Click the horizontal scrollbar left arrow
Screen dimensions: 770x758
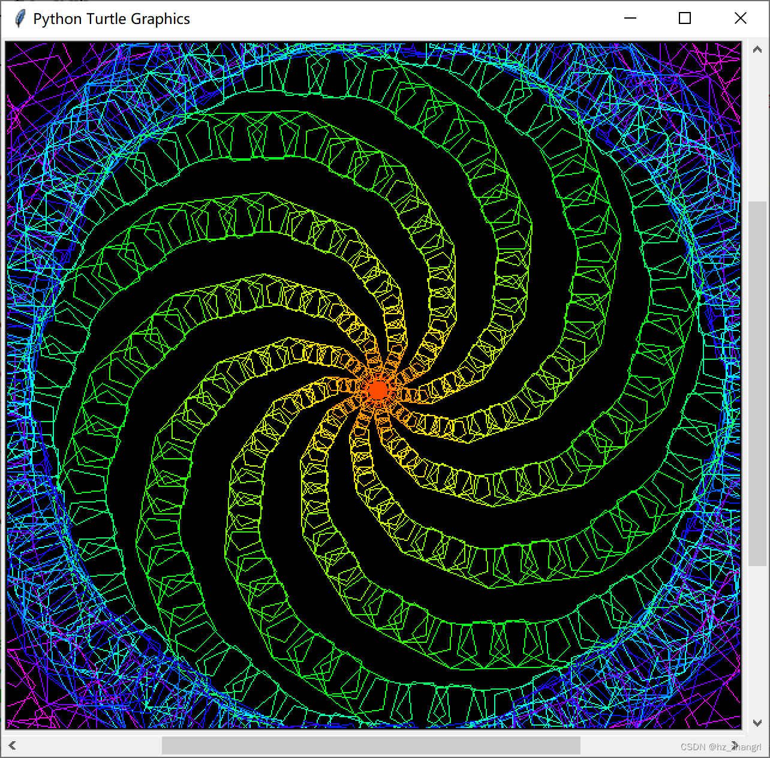point(13,745)
